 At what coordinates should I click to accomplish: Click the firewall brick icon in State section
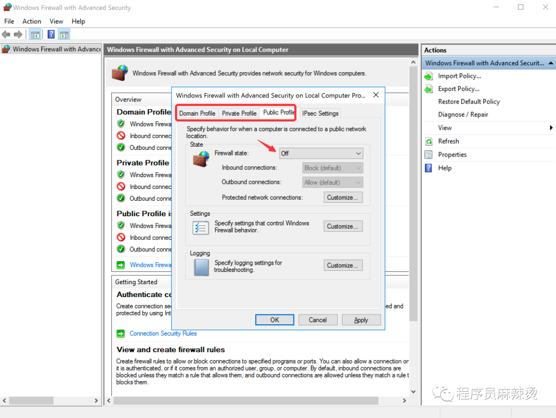pyautogui.click(x=201, y=159)
